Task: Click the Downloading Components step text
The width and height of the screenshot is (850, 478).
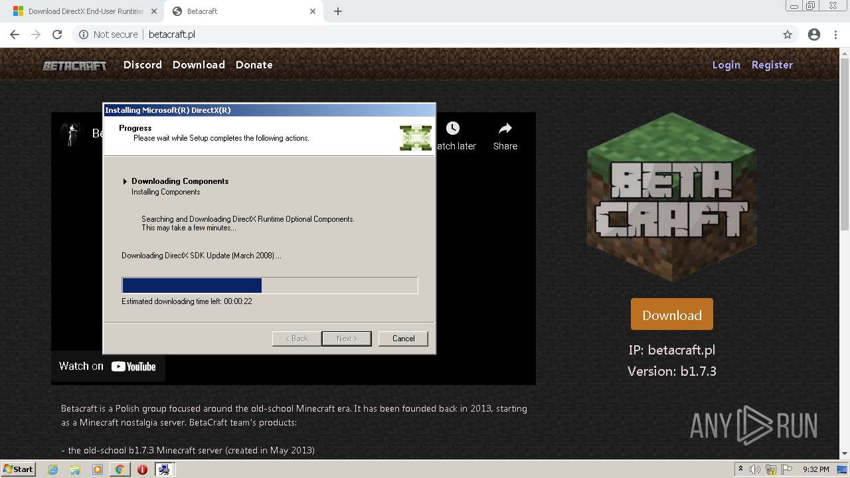Action: click(x=180, y=181)
